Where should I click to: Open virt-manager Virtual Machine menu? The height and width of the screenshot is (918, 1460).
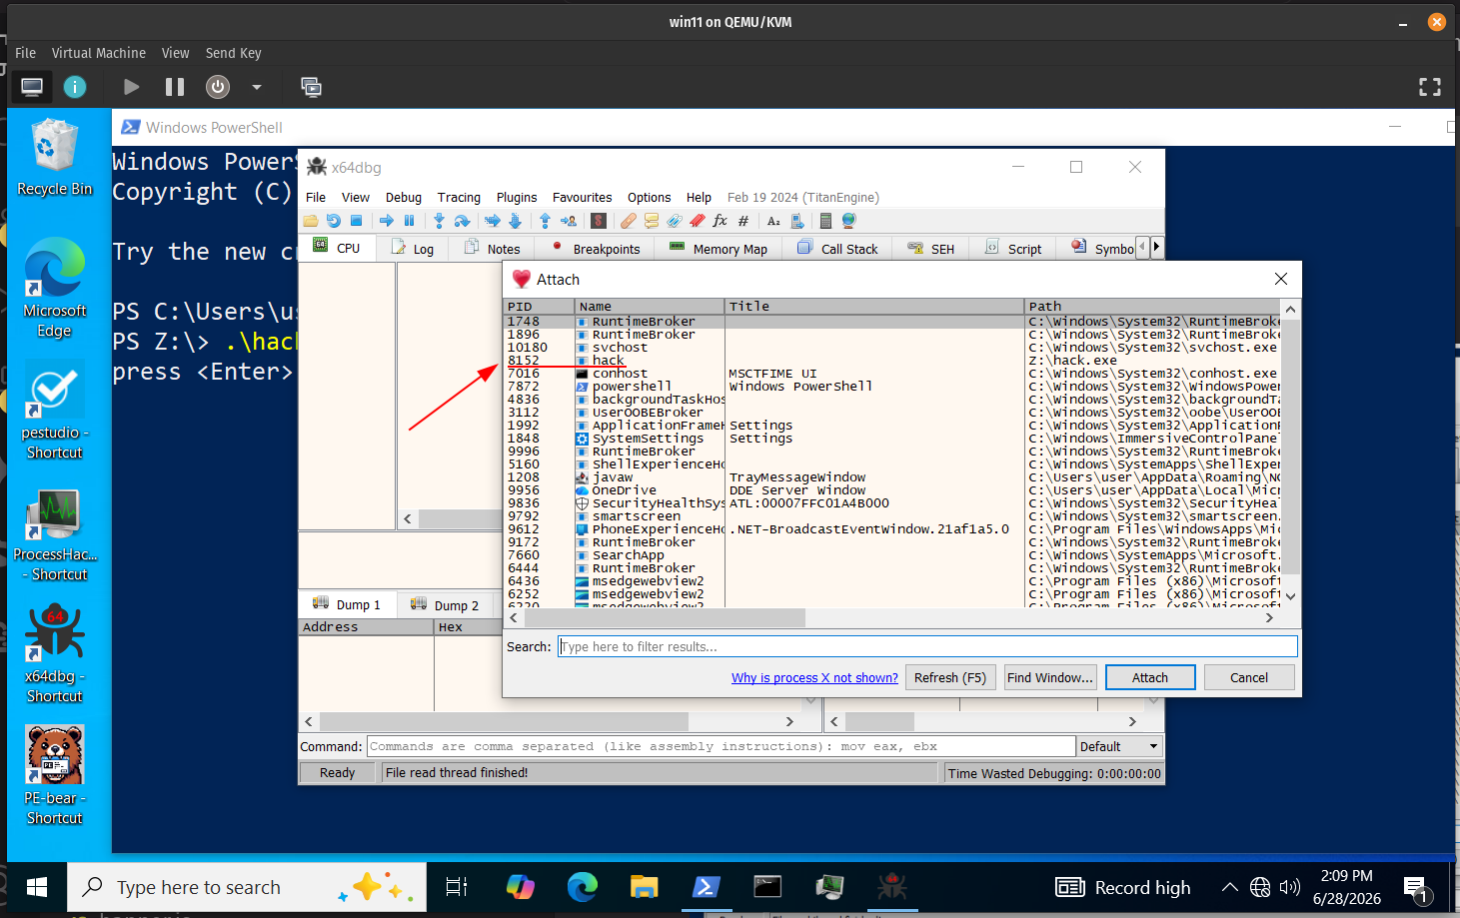point(99,53)
